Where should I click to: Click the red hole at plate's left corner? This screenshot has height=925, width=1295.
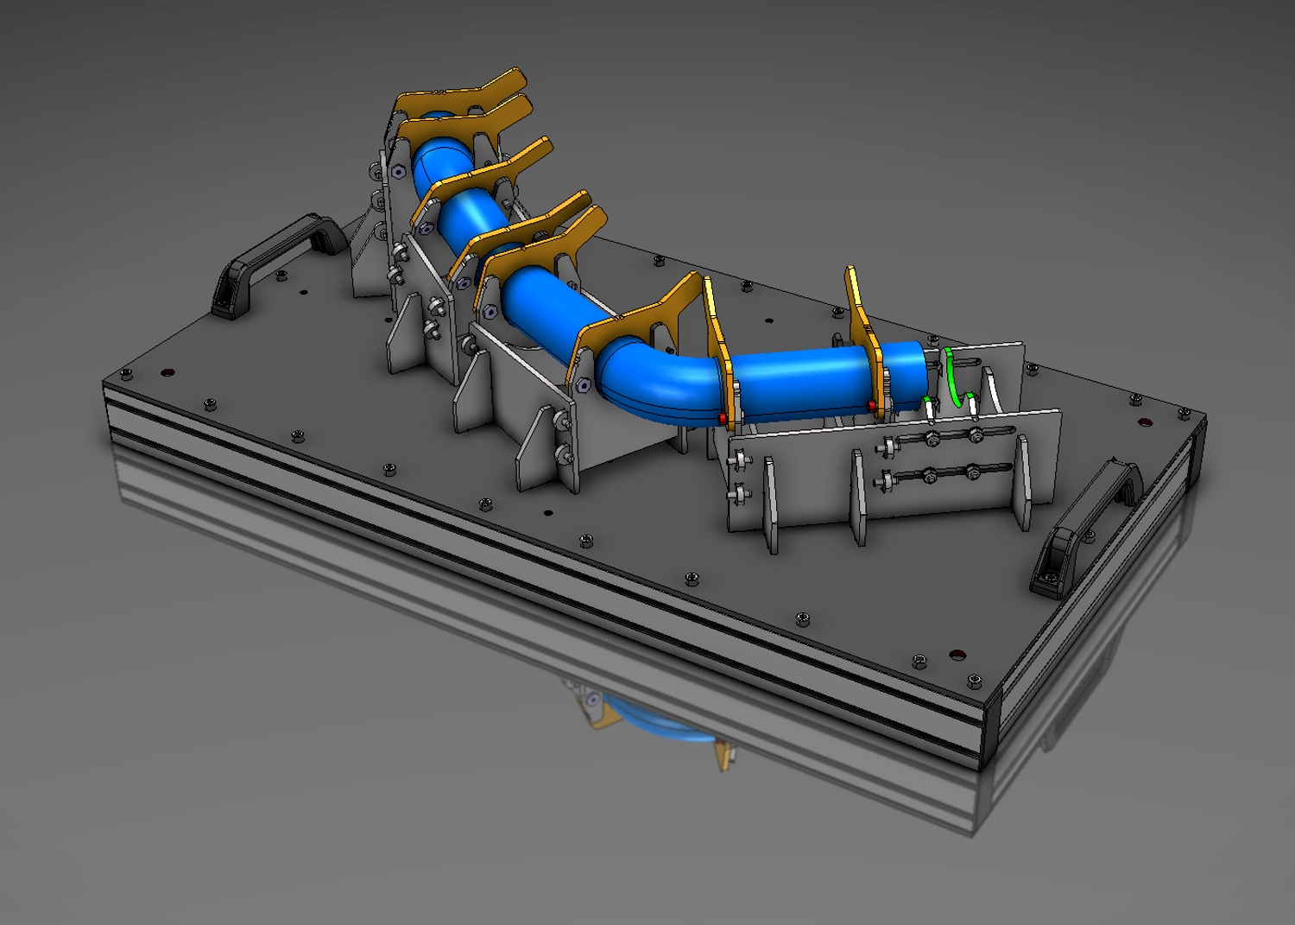tap(168, 373)
